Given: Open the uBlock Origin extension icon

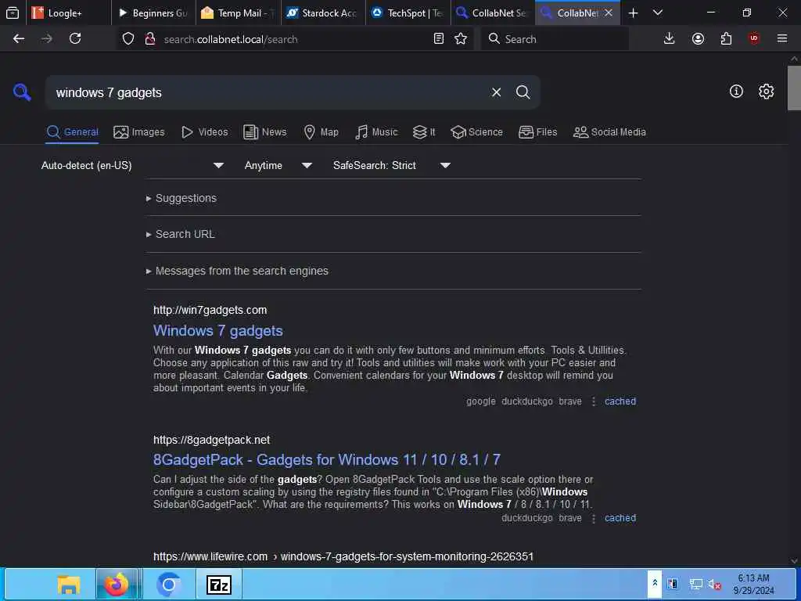Looking at the screenshot, I should click(x=754, y=39).
